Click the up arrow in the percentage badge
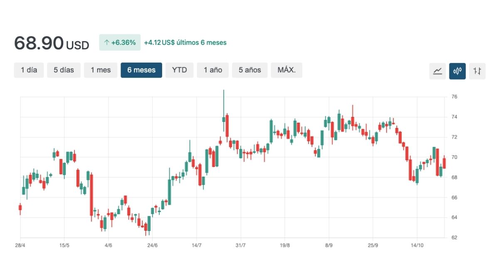This screenshot has height=280, width=499. tap(106, 42)
